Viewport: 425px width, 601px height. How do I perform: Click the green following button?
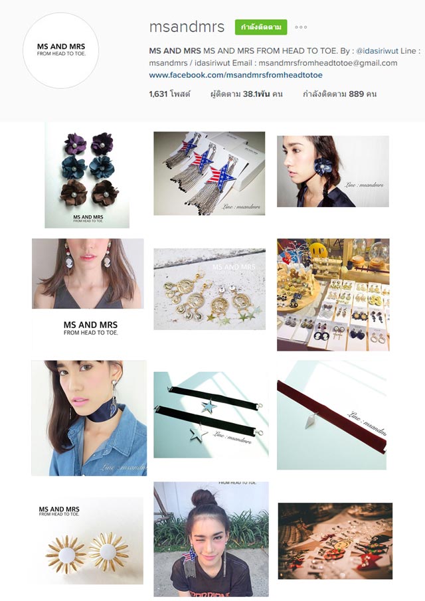coord(260,27)
